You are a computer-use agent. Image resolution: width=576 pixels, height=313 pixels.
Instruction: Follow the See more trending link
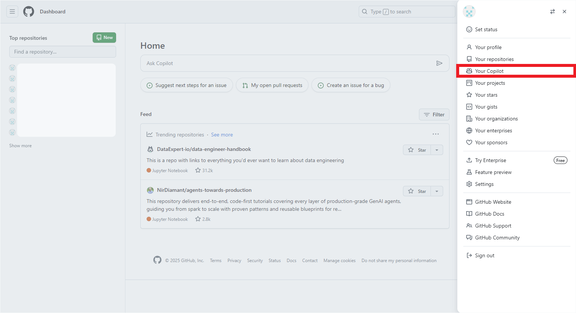tap(222, 135)
